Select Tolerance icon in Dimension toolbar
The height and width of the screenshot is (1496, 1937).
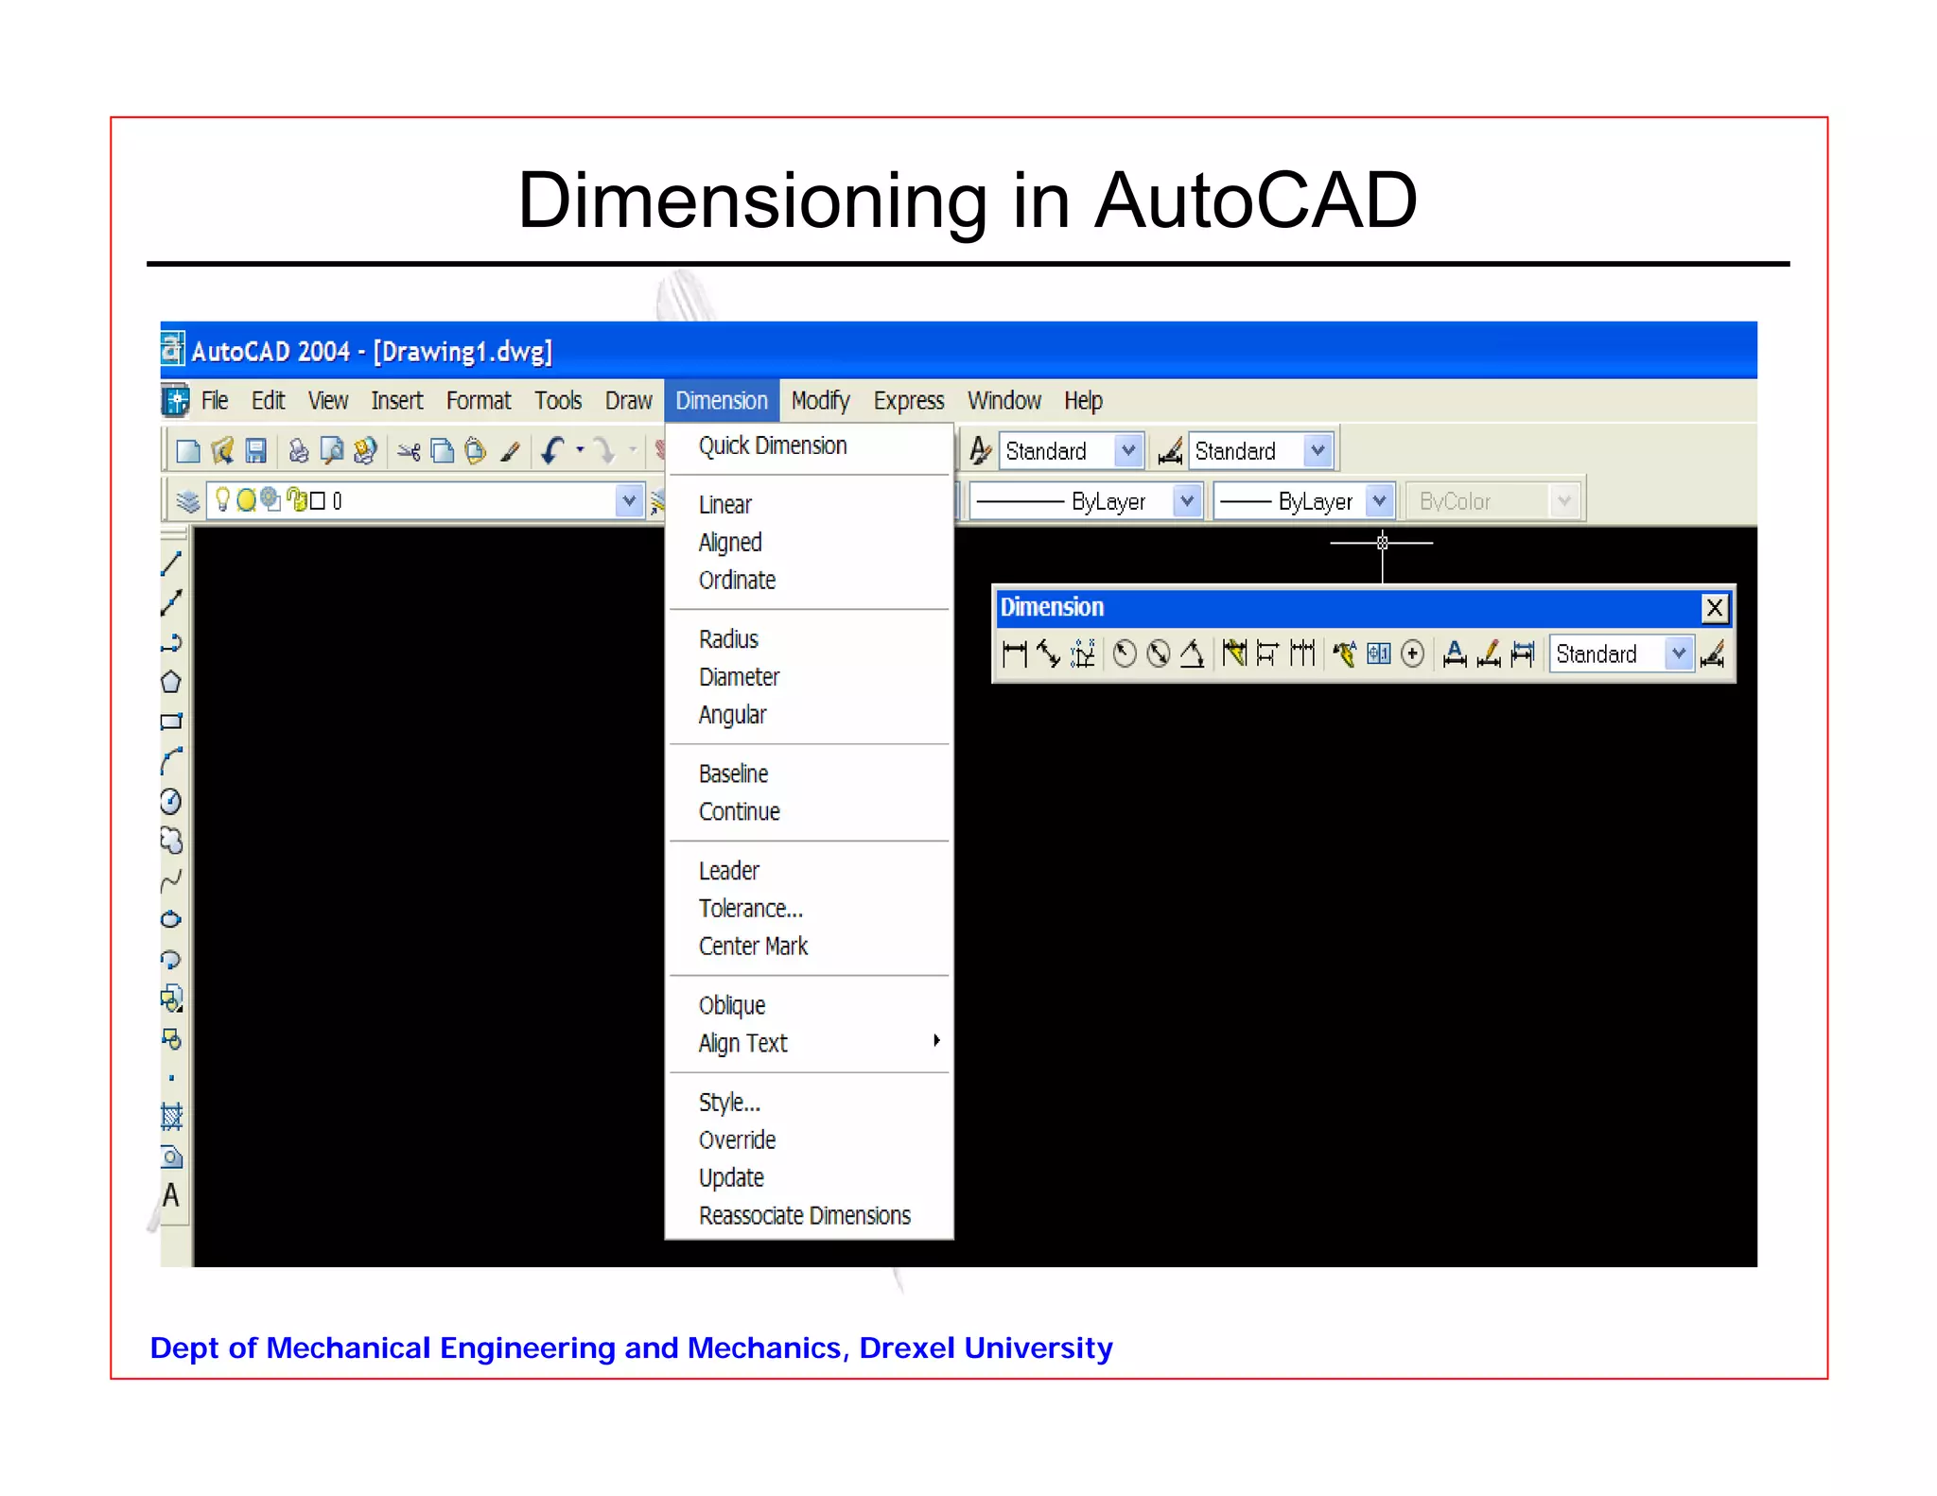tap(1379, 653)
